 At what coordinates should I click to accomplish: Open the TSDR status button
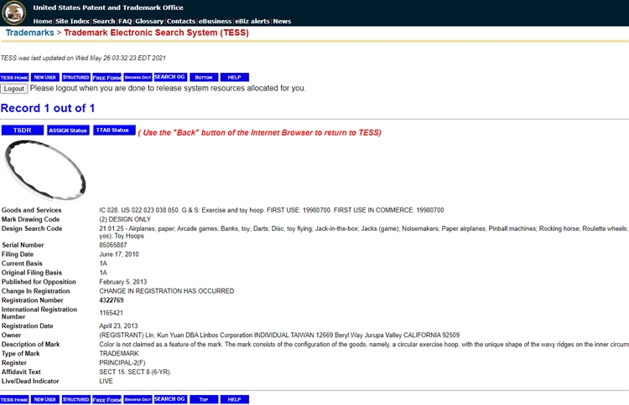coord(22,130)
